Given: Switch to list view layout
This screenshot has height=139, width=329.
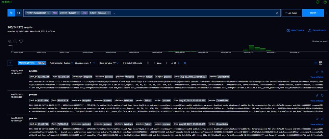Looking at the screenshot, I should click(x=315, y=63).
